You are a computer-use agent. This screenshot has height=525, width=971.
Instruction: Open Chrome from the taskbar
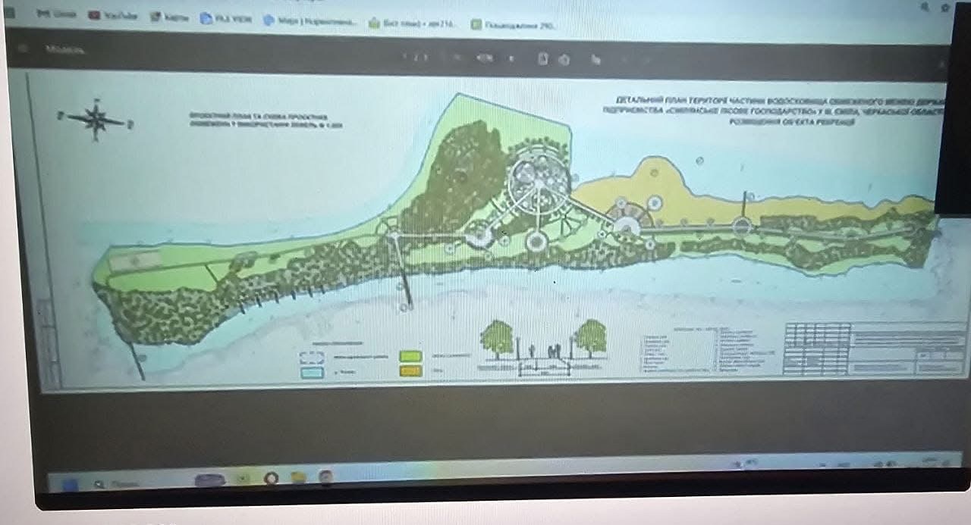pyautogui.click(x=271, y=478)
